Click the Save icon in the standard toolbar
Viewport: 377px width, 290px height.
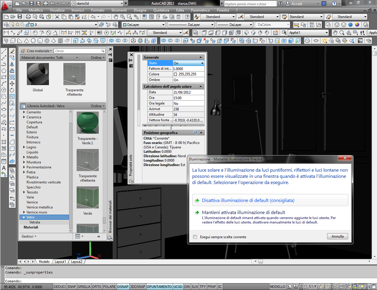(19, 17)
